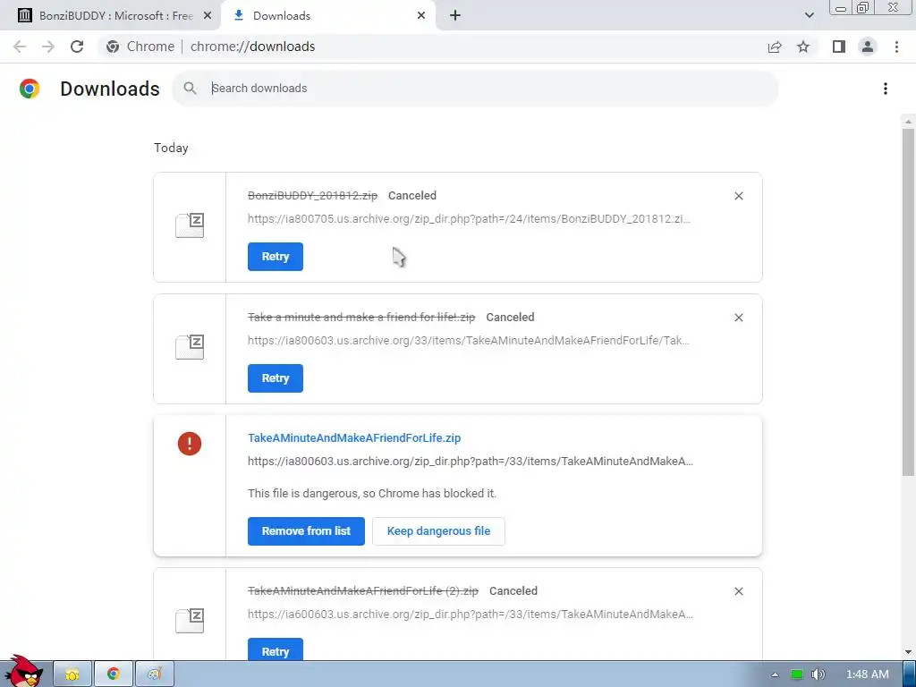Click Keep dangerous file button
Viewport: 916px width, 687px height.
[438, 531]
